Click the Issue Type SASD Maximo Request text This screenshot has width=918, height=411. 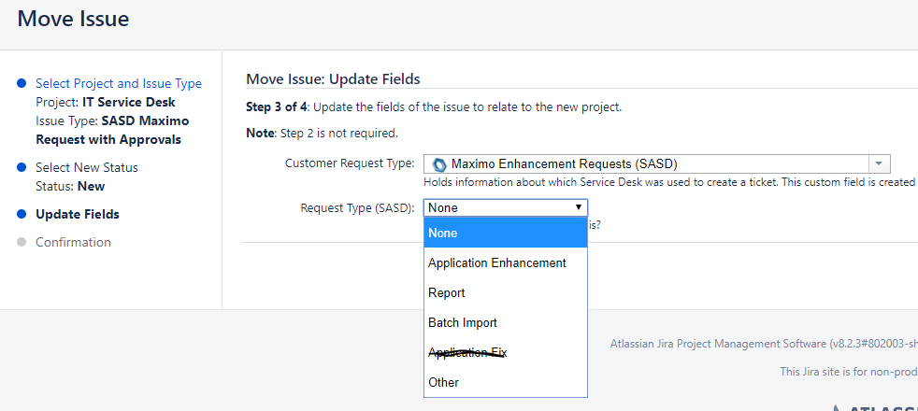[112, 131]
